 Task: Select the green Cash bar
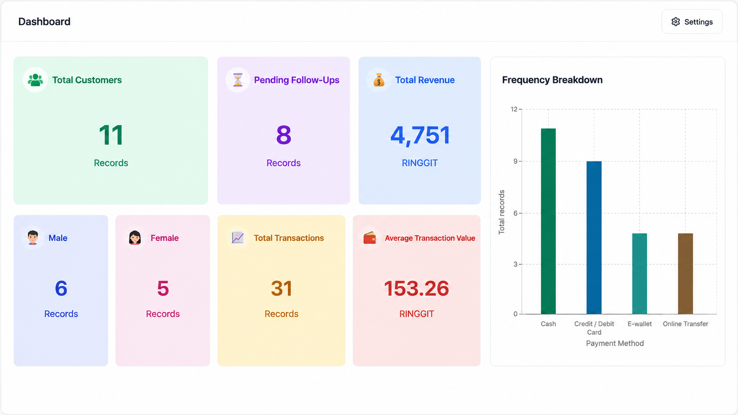point(548,221)
